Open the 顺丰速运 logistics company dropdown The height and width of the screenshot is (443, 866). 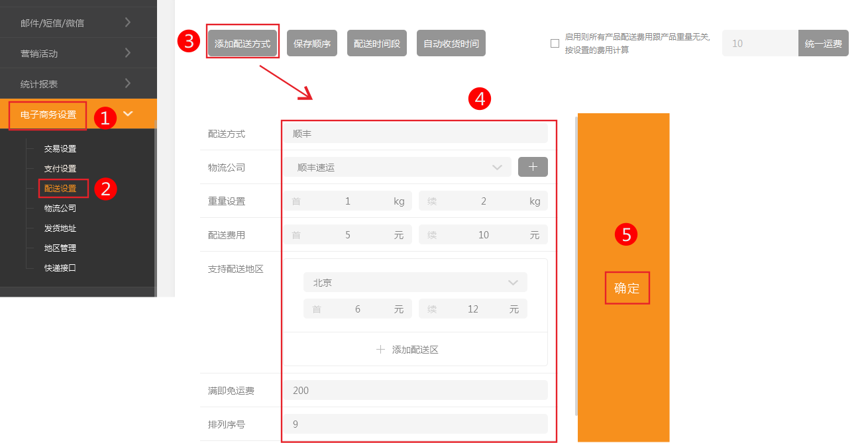pos(398,168)
